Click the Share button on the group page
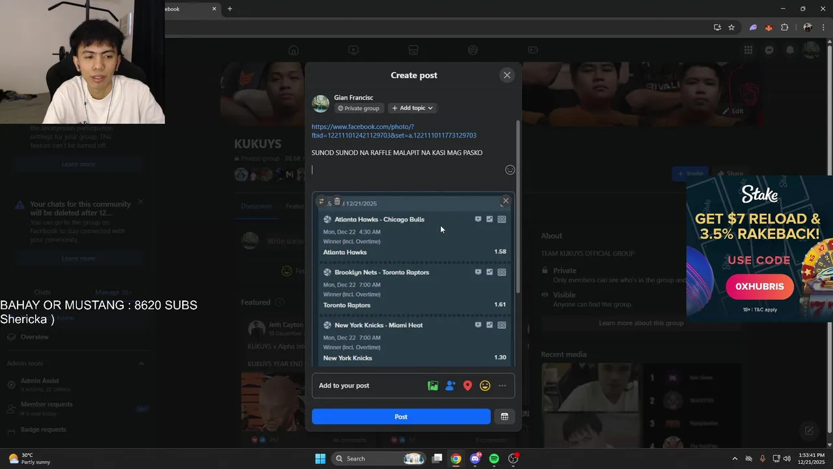 click(x=730, y=173)
